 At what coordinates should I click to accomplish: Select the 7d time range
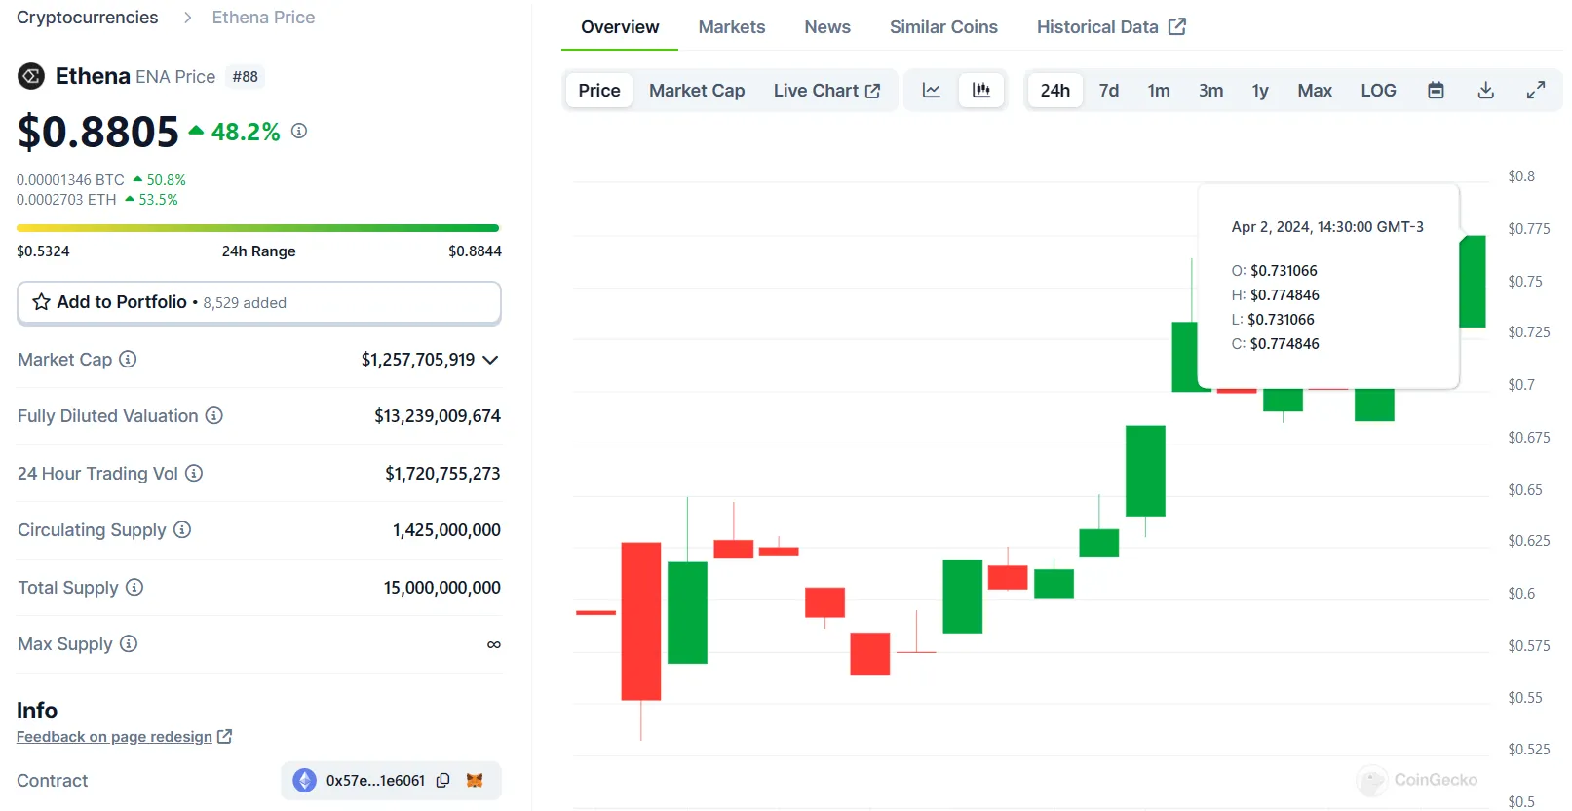(1108, 91)
